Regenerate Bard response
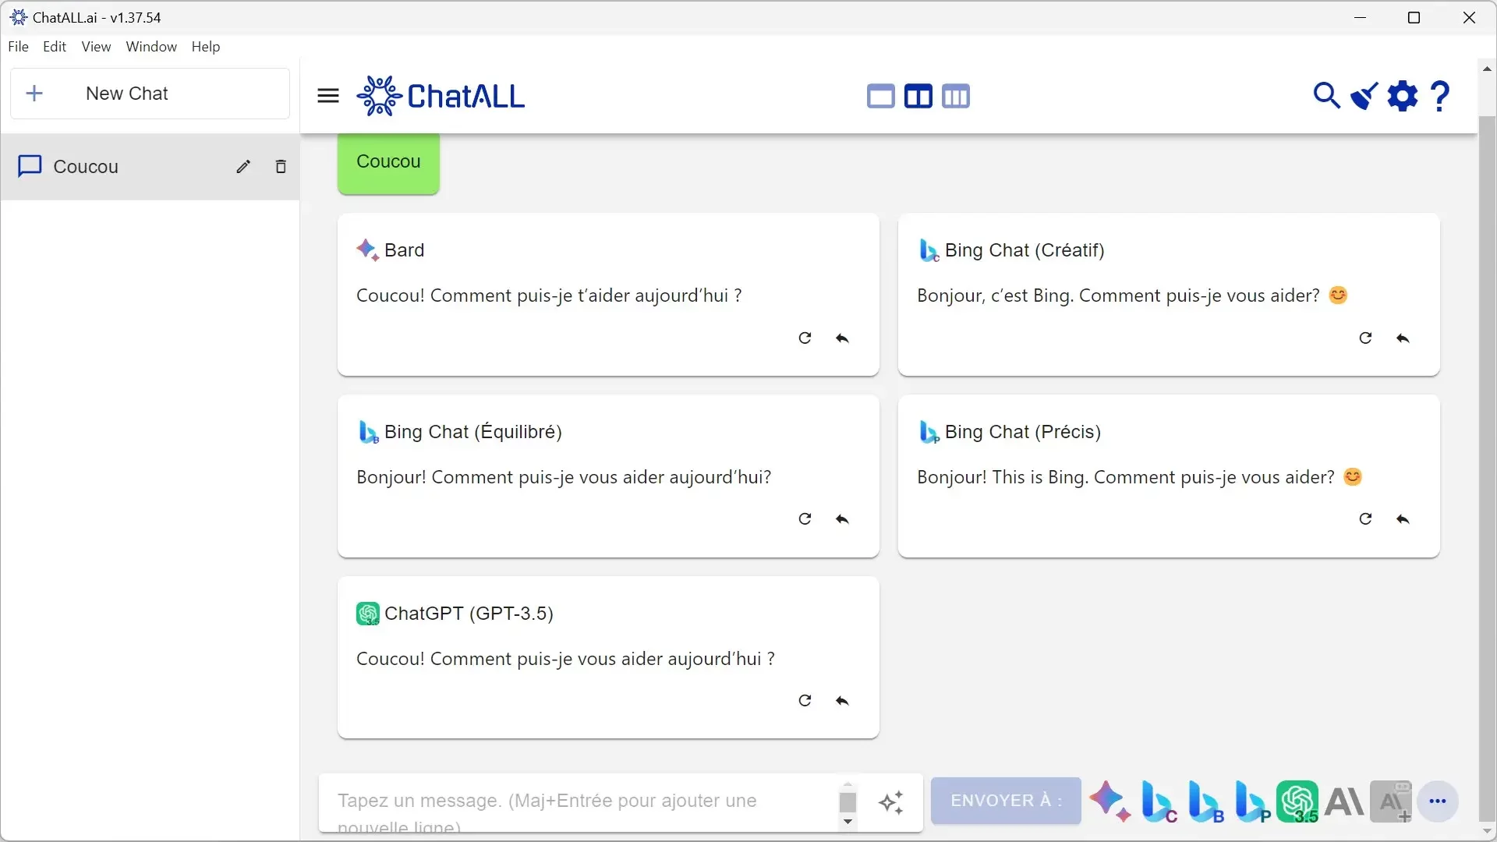 pos(805,338)
